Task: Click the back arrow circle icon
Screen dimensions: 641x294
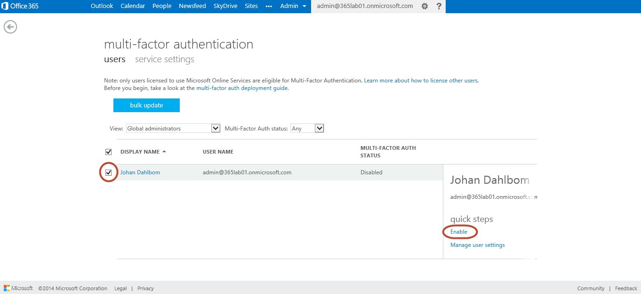Action: pos(10,27)
